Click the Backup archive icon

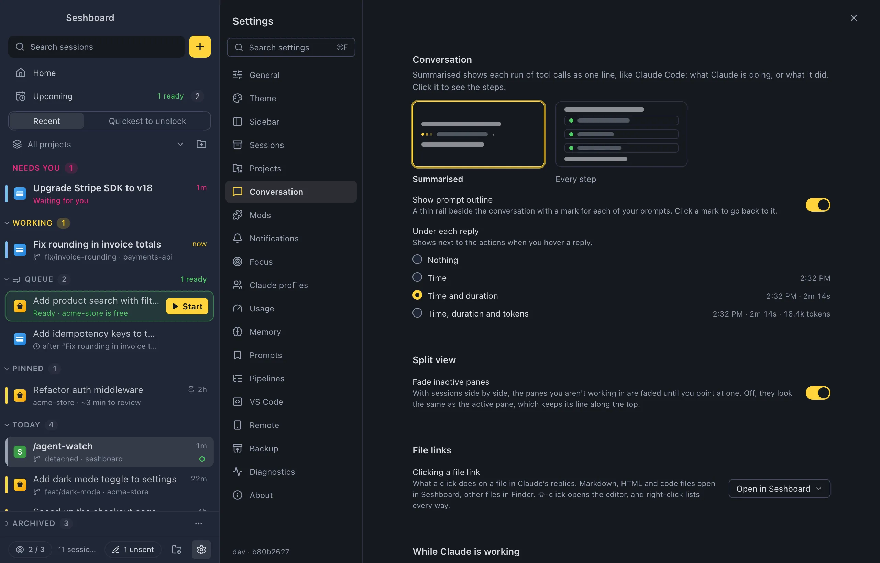pos(238,448)
